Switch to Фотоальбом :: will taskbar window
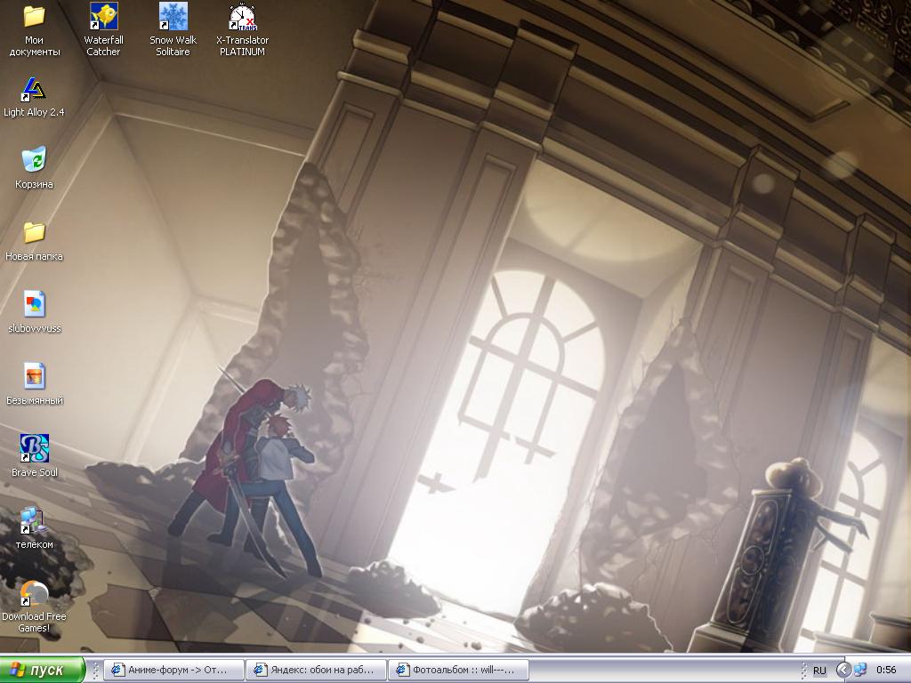The height and width of the screenshot is (683, 911). click(x=458, y=670)
